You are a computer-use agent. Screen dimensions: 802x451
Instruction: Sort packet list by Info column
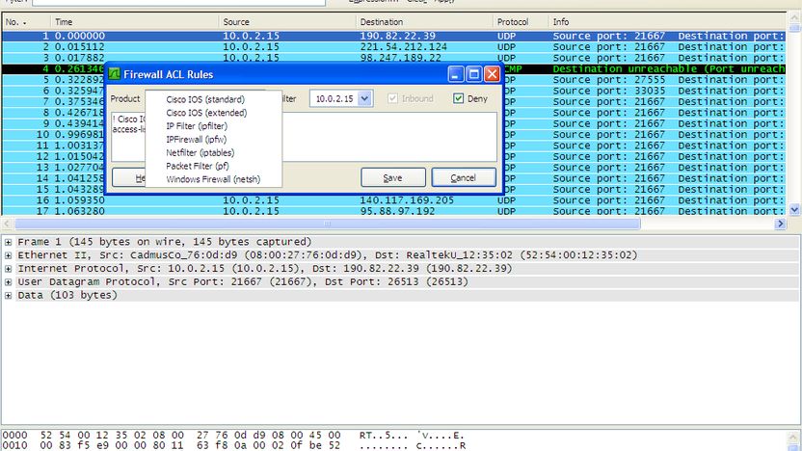click(x=667, y=22)
